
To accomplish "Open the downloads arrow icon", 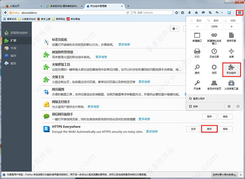I will pyautogui.click(x=189, y=13).
